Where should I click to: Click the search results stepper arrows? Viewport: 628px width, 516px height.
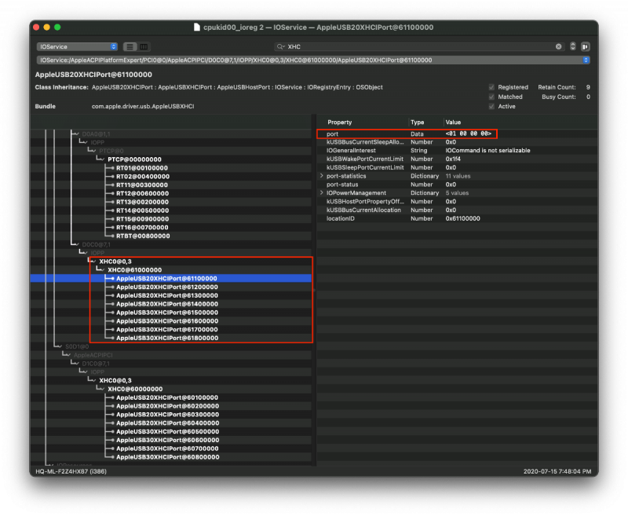tap(573, 47)
